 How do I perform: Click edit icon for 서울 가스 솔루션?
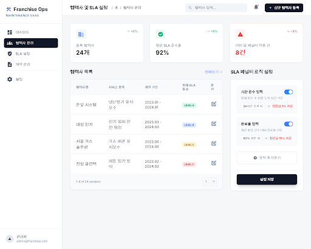(x=214, y=143)
